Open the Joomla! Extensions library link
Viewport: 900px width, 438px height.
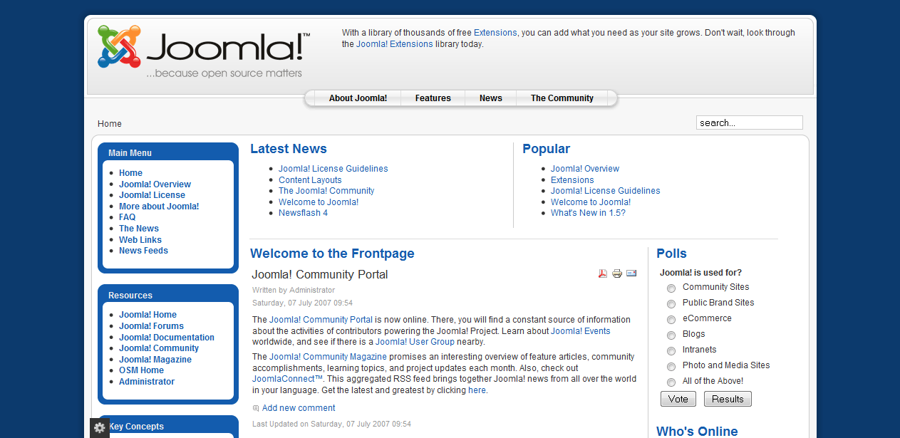point(395,44)
